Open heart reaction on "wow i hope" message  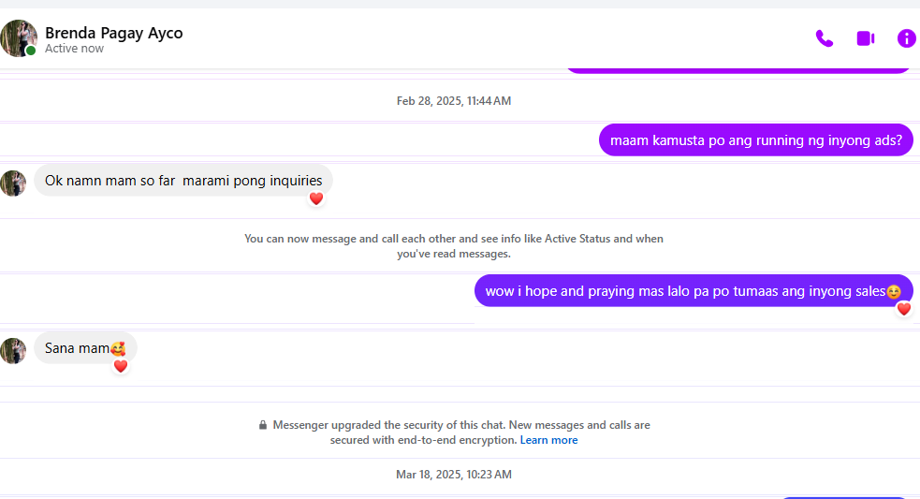pyautogui.click(x=903, y=309)
